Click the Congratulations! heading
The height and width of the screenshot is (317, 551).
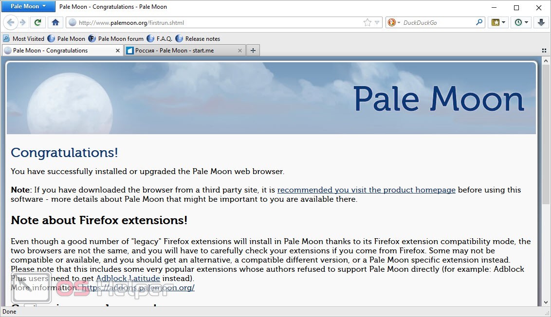64,153
